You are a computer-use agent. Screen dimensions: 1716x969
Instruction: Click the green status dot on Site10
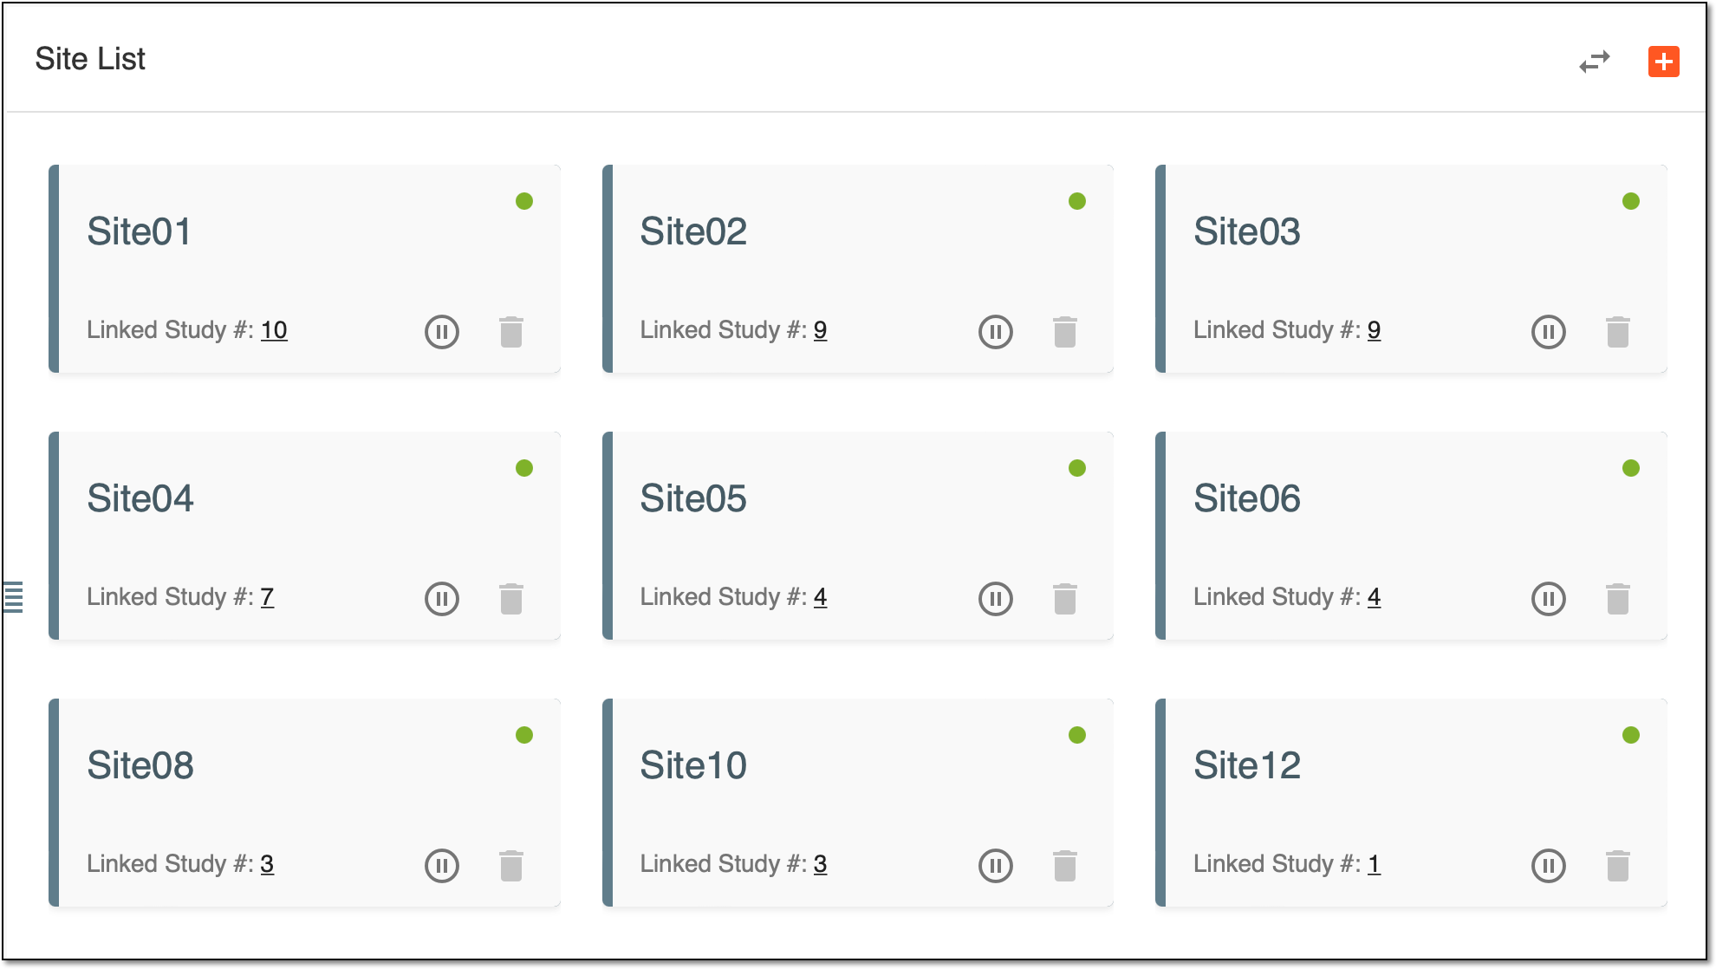pos(1077,735)
